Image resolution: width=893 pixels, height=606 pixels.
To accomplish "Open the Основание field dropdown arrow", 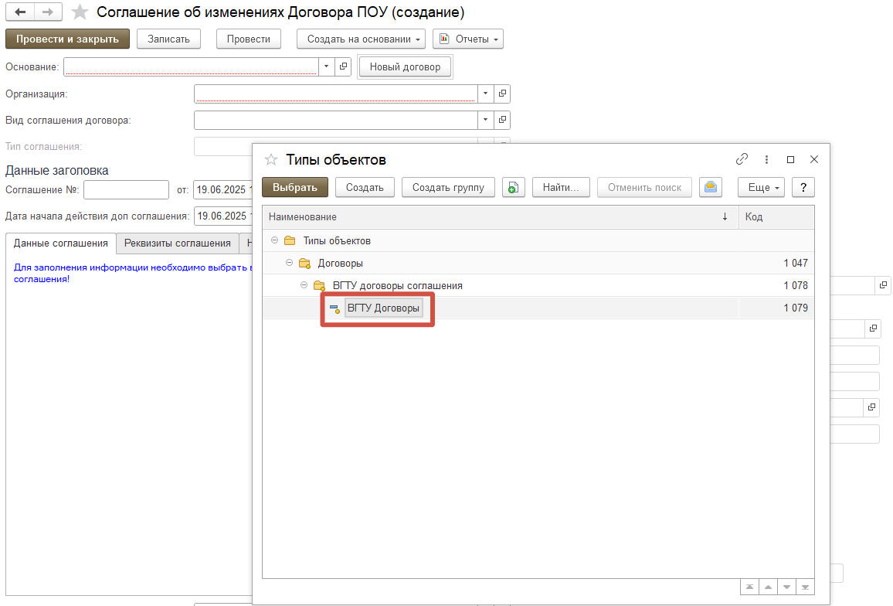I will [x=326, y=67].
